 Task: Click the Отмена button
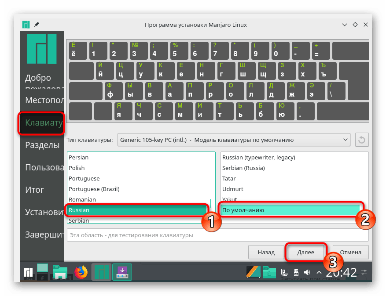(350, 252)
